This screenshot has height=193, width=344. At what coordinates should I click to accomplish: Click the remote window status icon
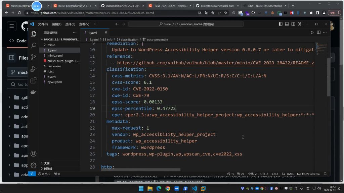(x=32, y=174)
